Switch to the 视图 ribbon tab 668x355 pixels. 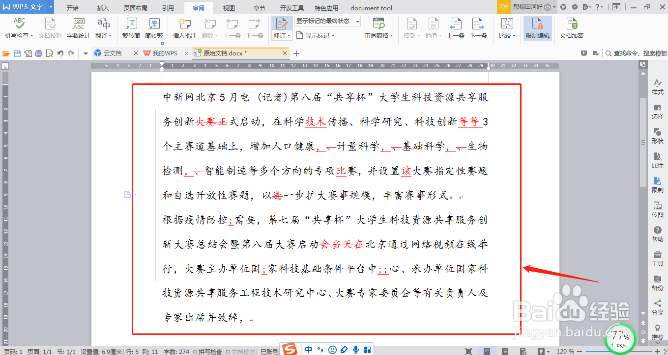[x=229, y=7]
